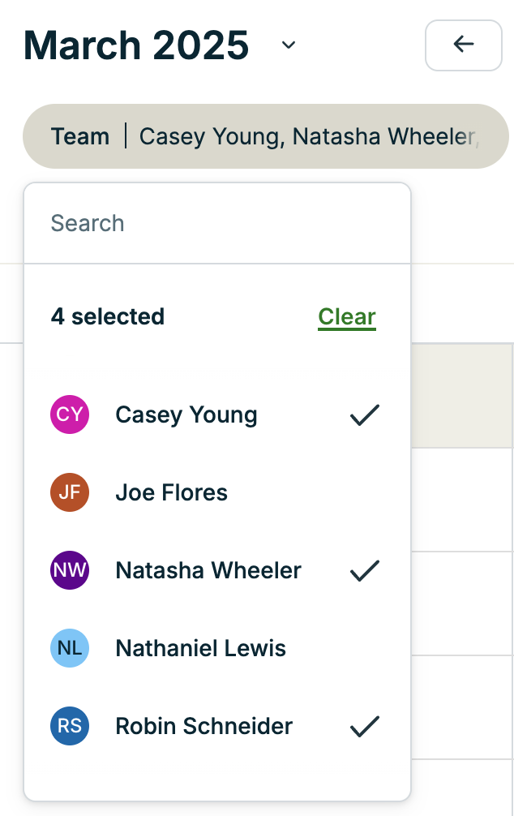Click the "4 selected" count label
This screenshot has width=514, height=816.
[108, 316]
